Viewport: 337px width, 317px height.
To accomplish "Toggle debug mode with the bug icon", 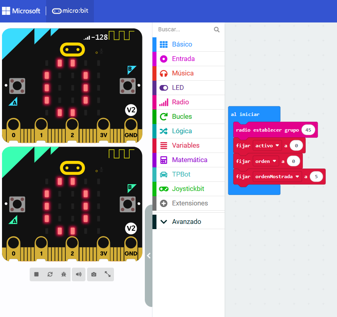I will (64, 274).
